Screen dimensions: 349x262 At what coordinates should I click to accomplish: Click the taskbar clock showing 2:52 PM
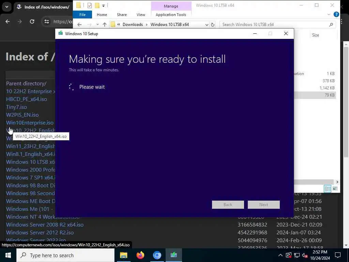320,255
